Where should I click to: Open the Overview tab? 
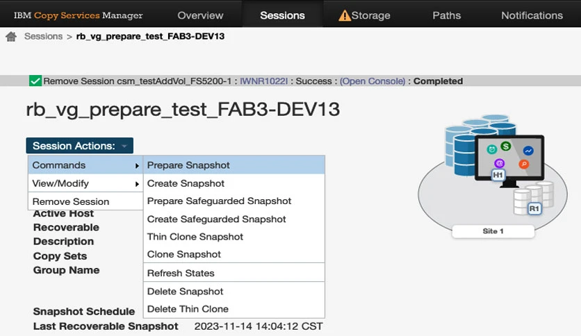(x=200, y=15)
